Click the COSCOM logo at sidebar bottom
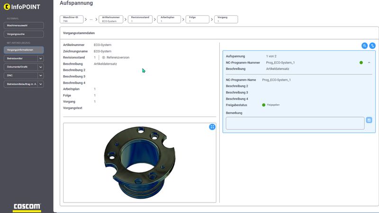379x213 pixels. click(27, 207)
